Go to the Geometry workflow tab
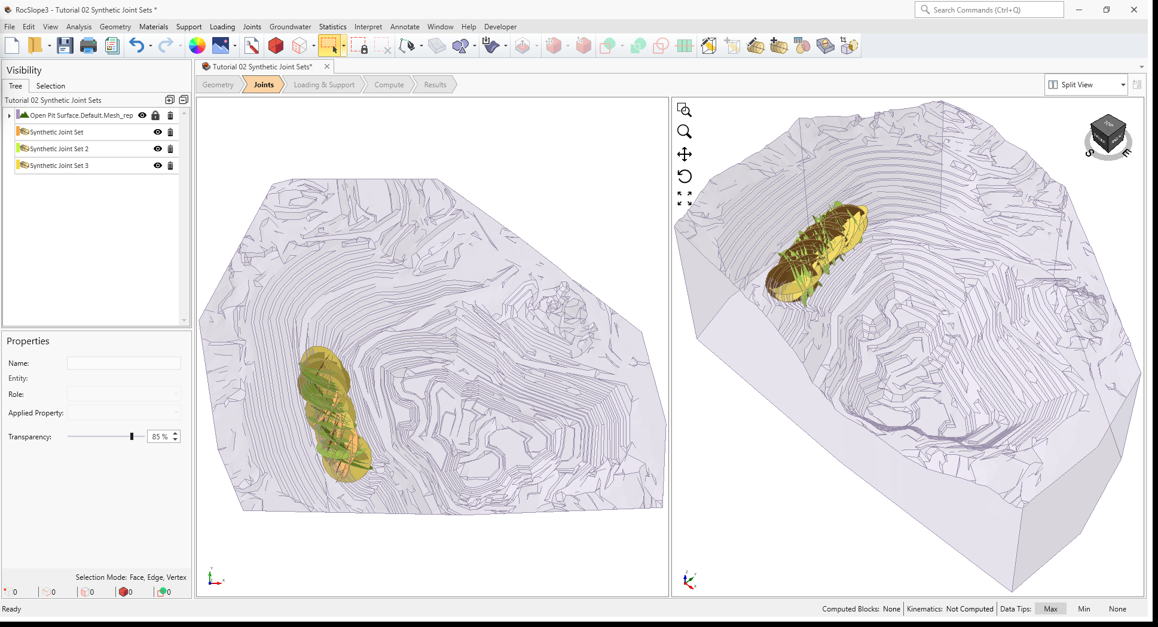Screen dimensions: 1158x627 point(218,85)
